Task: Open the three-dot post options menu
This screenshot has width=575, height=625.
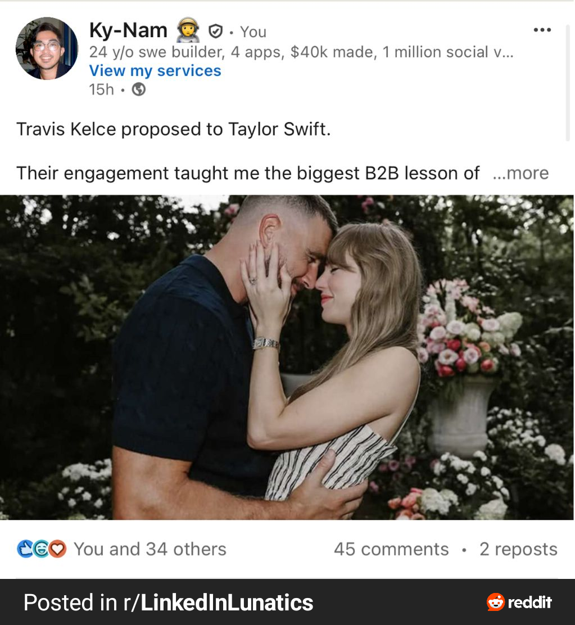Action: 542,30
